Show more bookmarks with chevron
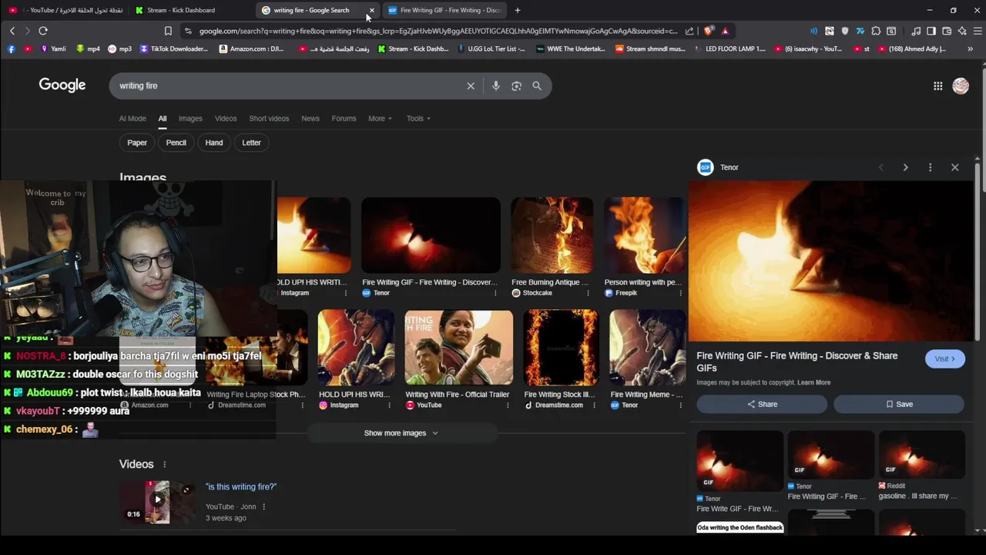Screen dimensions: 986x555 coord(970,49)
